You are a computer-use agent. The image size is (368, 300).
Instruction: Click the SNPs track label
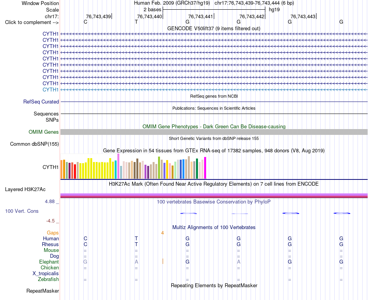[52, 120]
